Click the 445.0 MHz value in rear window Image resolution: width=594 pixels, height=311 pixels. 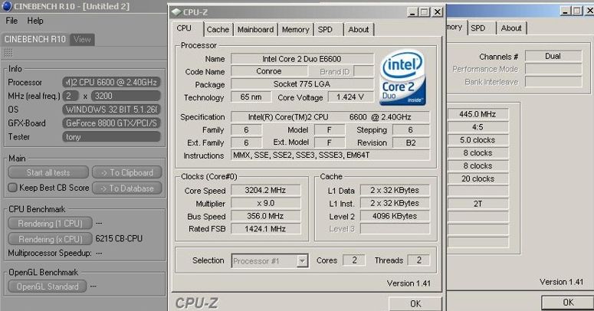pos(477,114)
